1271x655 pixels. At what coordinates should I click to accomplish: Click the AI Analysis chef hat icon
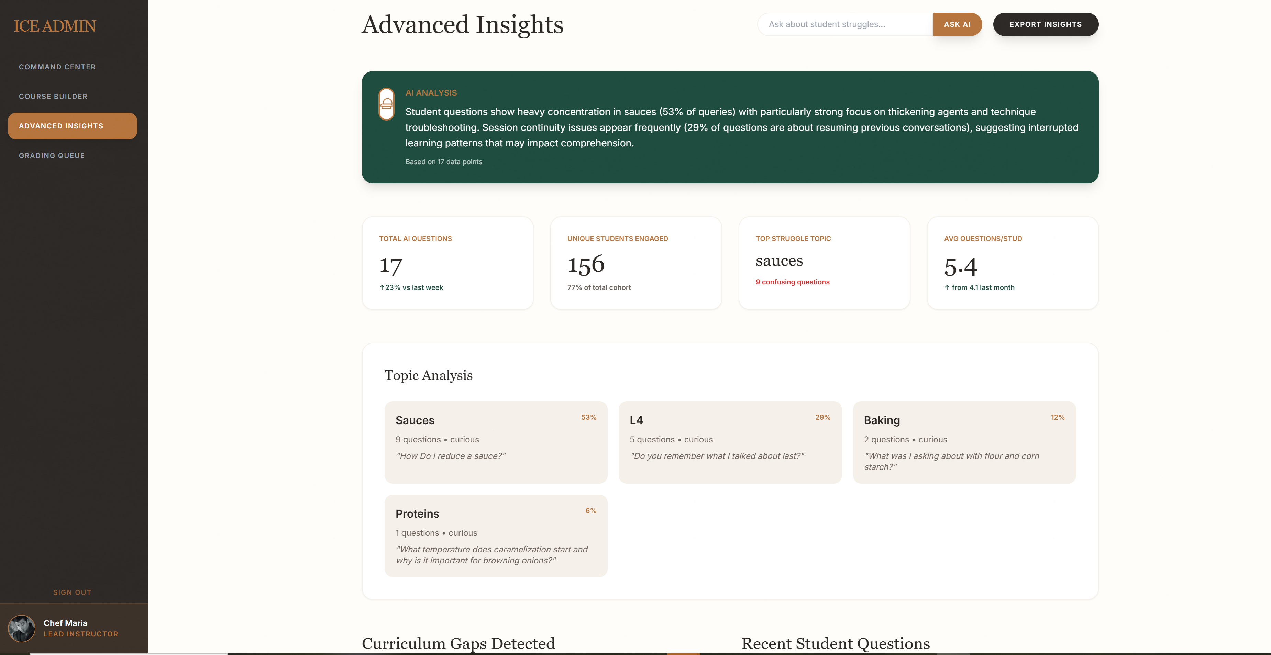(386, 104)
